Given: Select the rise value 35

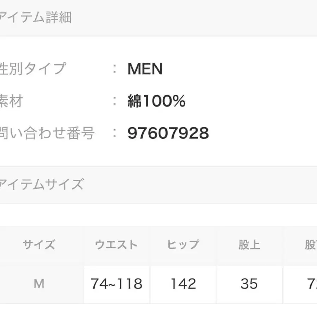Looking at the screenshot, I should pos(249,284).
